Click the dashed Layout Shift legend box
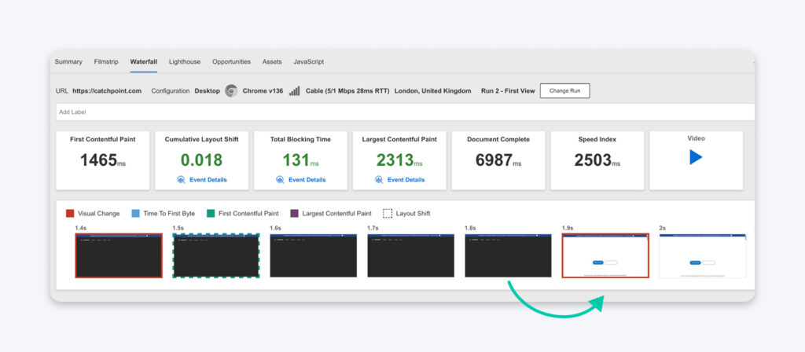The image size is (805, 352). (388, 213)
